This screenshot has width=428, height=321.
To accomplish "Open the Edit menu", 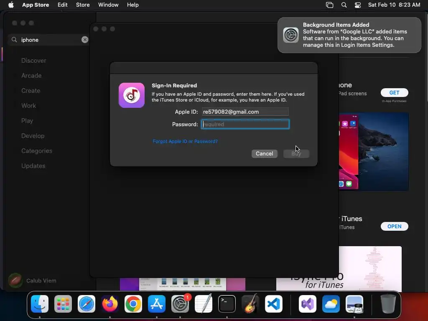I will [x=63, y=5].
